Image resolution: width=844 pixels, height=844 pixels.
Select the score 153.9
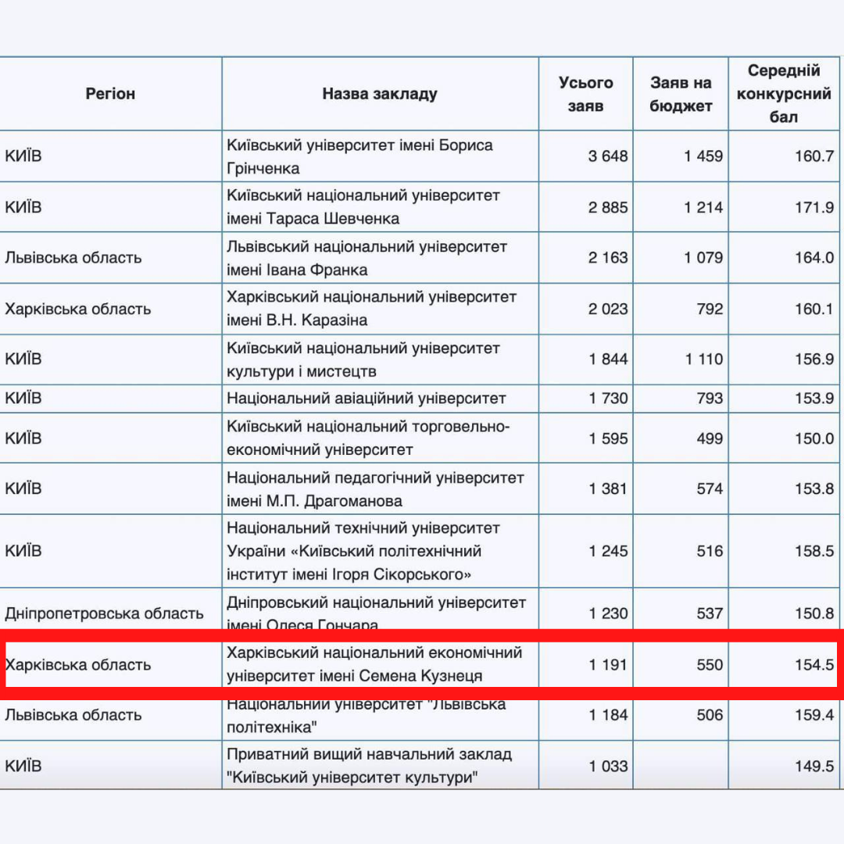click(x=814, y=399)
